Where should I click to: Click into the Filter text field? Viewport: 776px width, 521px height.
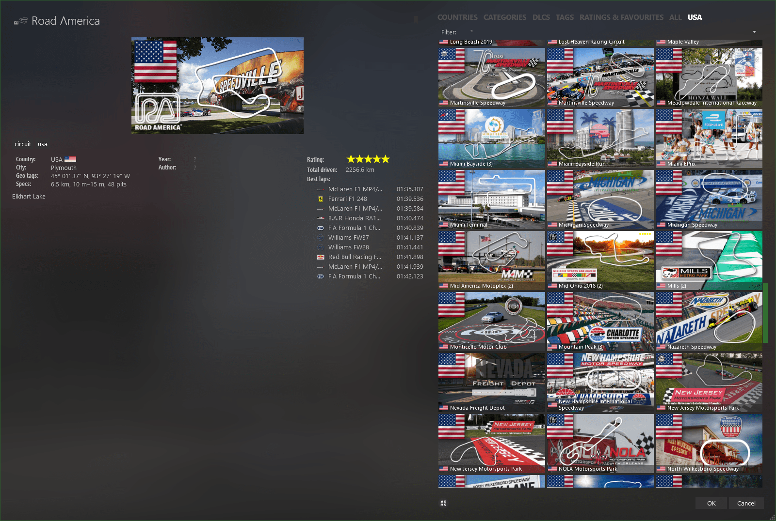coord(606,32)
